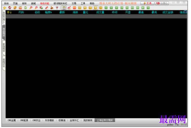Sort by the 涨跌 column header
This screenshot has height=128, width=191.
[75, 12]
